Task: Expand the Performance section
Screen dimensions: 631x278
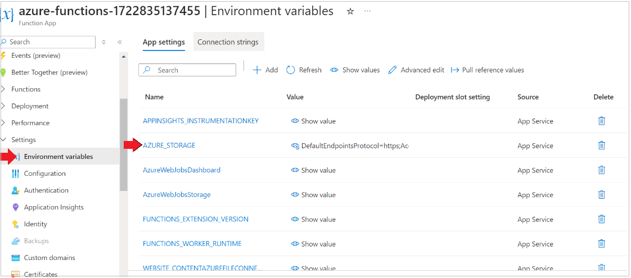Action: pyautogui.click(x=3, y=123)
